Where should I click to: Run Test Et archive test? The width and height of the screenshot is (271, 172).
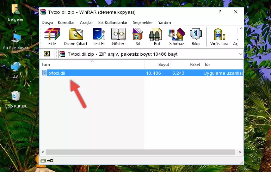coord(99,37)
